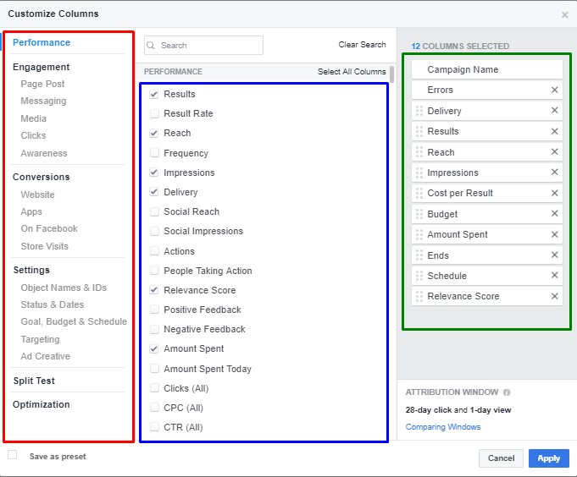Click the drag handle beside Budget

pos(419,214)
